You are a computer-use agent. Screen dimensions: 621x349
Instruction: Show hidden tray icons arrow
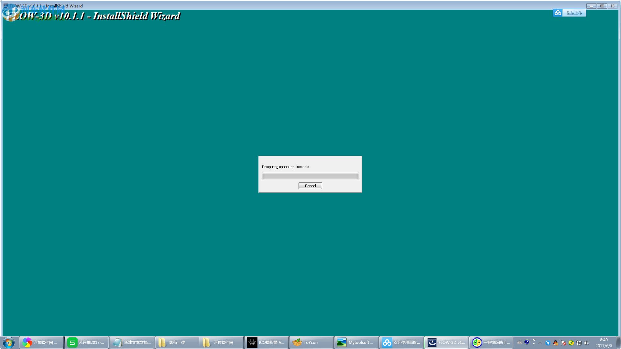point(540,343)
